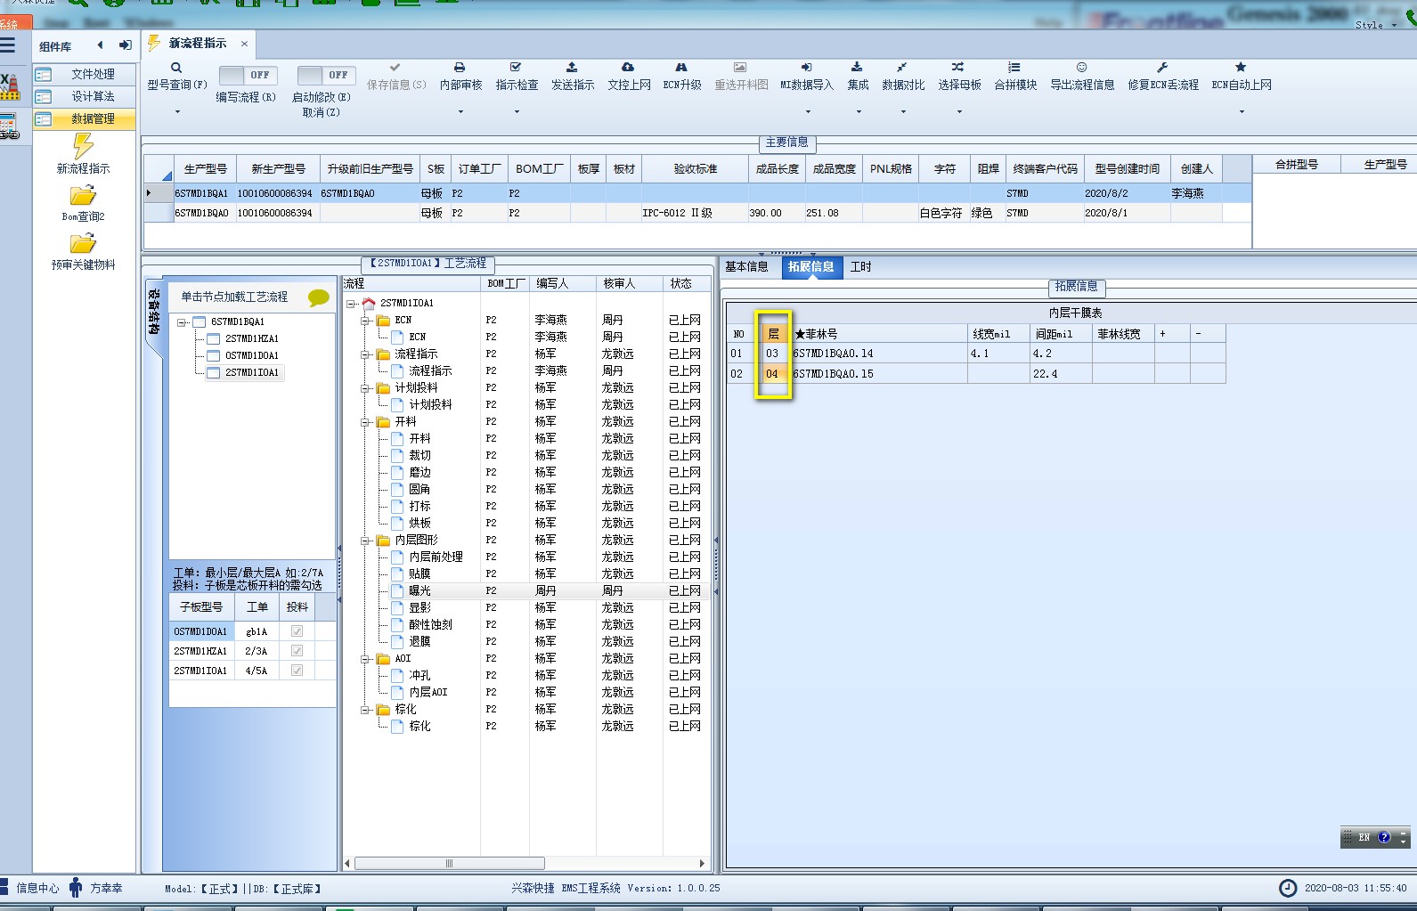Screen dimensions: 1417x911
Task: Click the 内部审核 printer icon
Action: [x=460, y=68]
